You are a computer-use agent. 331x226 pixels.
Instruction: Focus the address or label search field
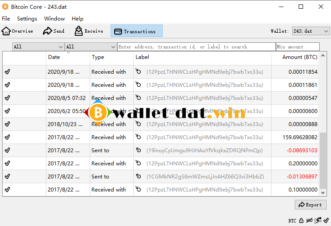pyautogui.click(x=196, y=47)
